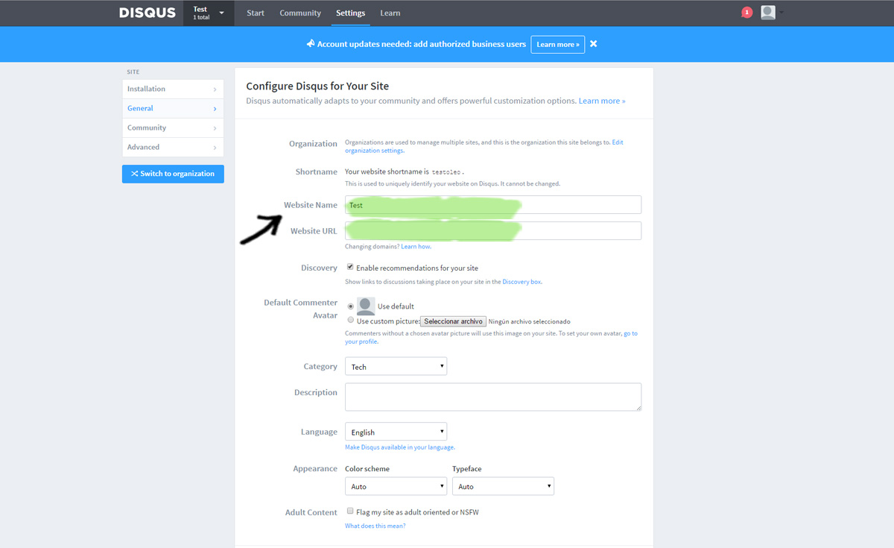Click the megaphone icon in the banner
894x548 pixels.
coord(311,44)
